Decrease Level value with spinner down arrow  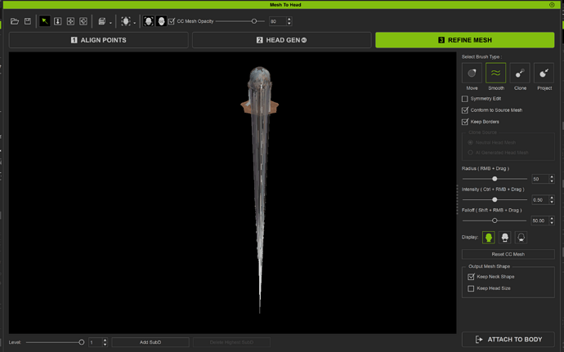(x=105, y=345)
